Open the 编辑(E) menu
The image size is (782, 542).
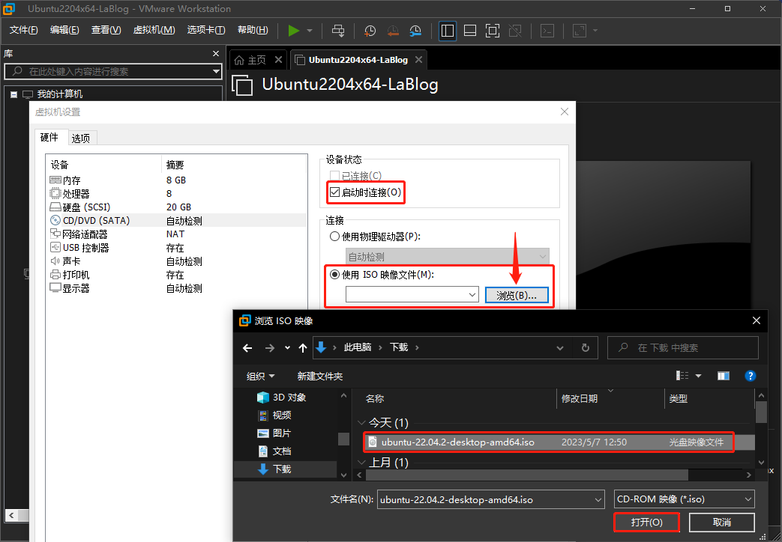pyautogui.click(x=64, y=30)
